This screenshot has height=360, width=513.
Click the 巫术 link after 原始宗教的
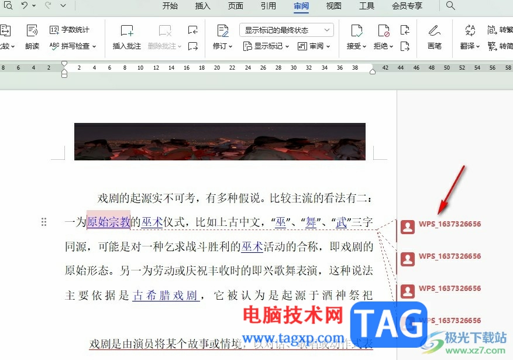tap(152, 222)
